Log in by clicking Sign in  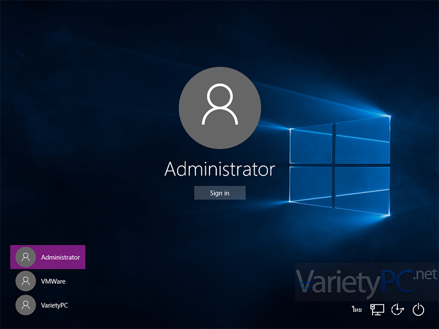pyautogui.click(x=219, y=192)
